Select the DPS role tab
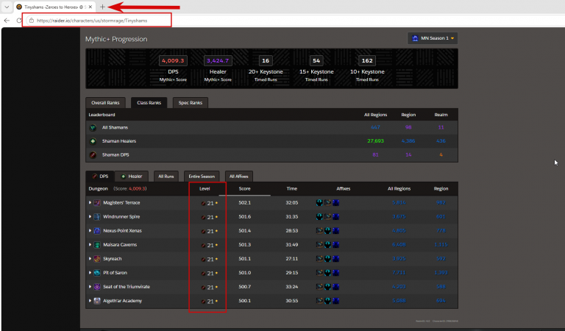The width and height of the screenshot is (565, 331). [x=100, y=176]
